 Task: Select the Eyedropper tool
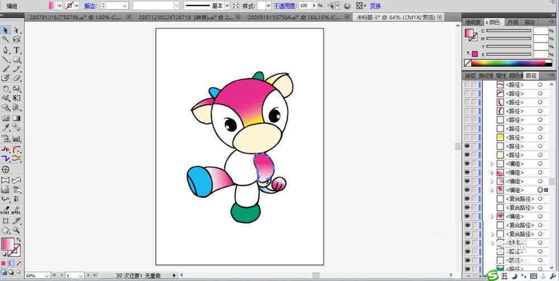6,128
